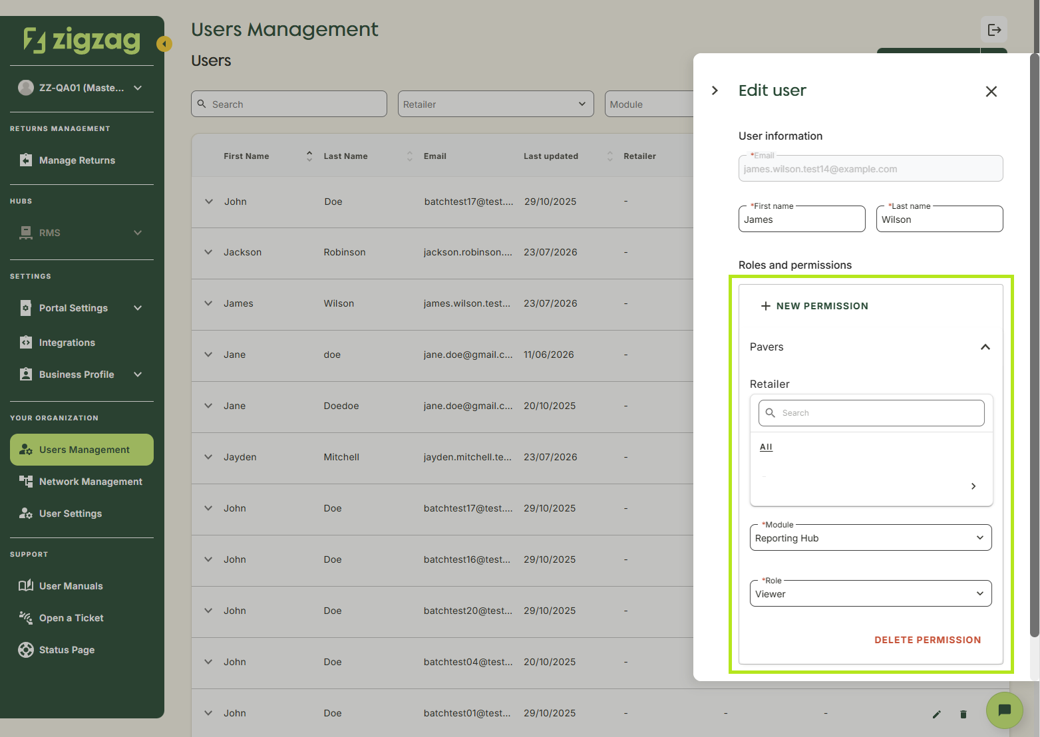Viewport: 1040px width, 737px height.
Task: Open the ZZ-QA01 account switcher
Action: click(x=82, y=88)
